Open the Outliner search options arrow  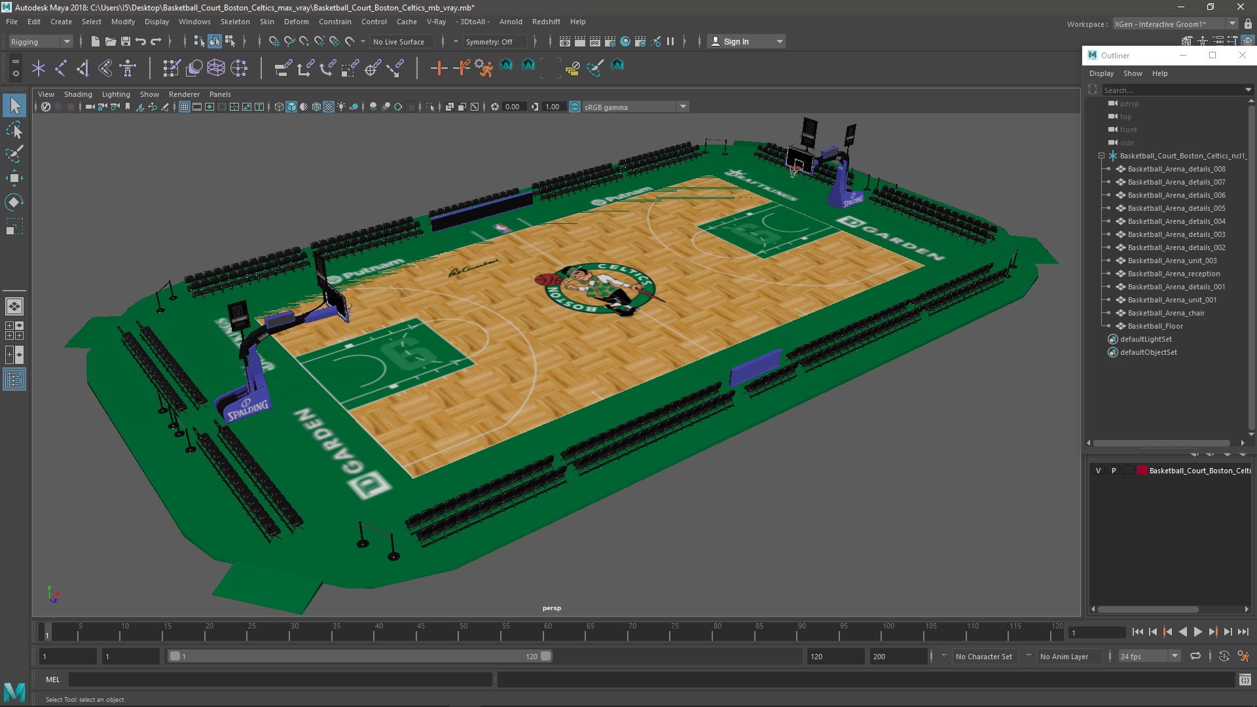(x=1248, y=90)
